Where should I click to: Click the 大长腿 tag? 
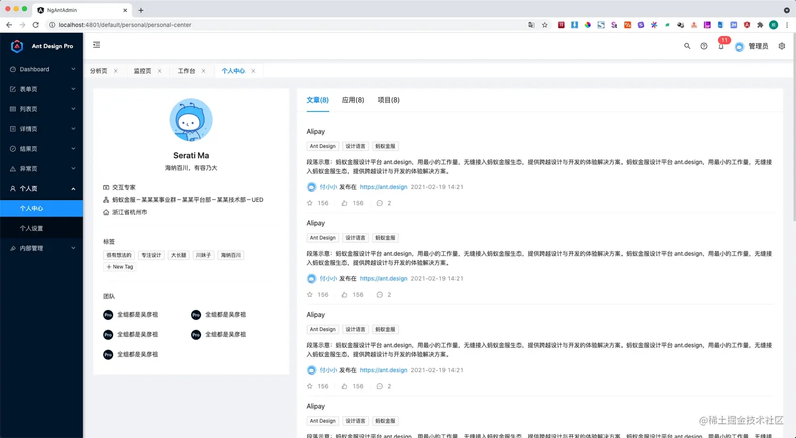(x=178, y=255)
